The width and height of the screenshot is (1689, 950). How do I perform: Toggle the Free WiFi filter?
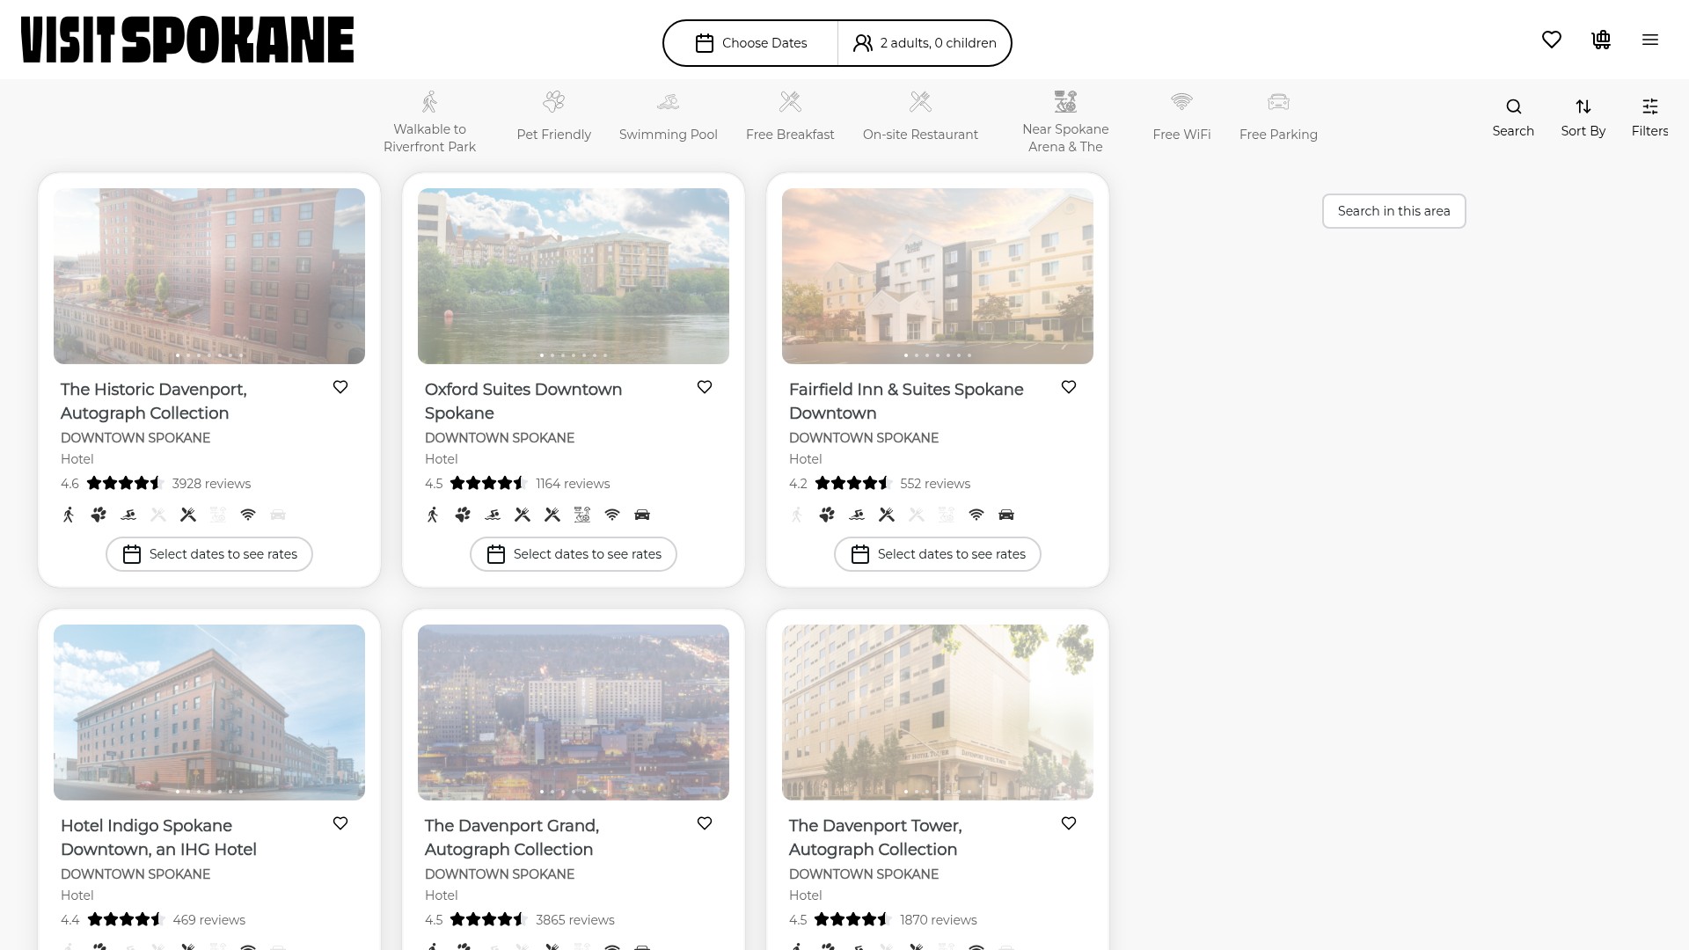point(1181,116)
